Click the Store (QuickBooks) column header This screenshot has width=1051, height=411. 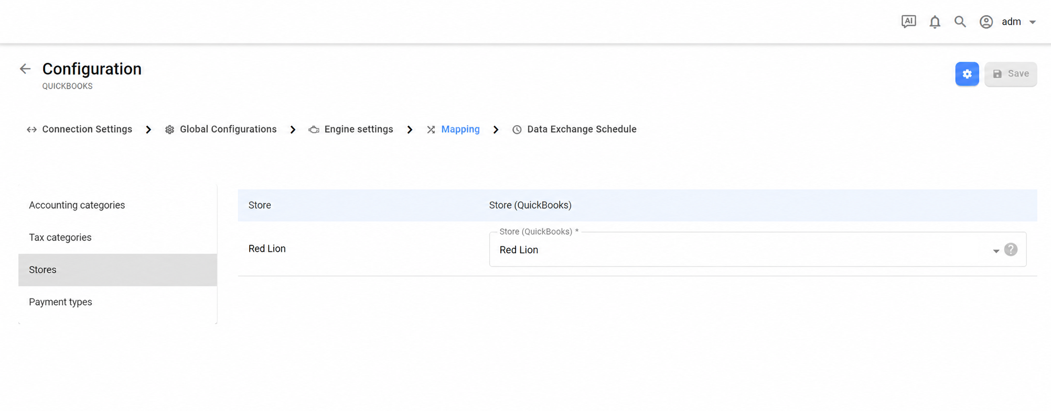click(530, 205)
